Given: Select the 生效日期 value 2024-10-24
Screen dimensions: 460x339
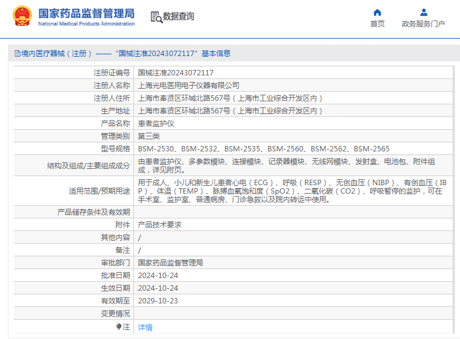Looking at the screenshot, I should (158, 288).
